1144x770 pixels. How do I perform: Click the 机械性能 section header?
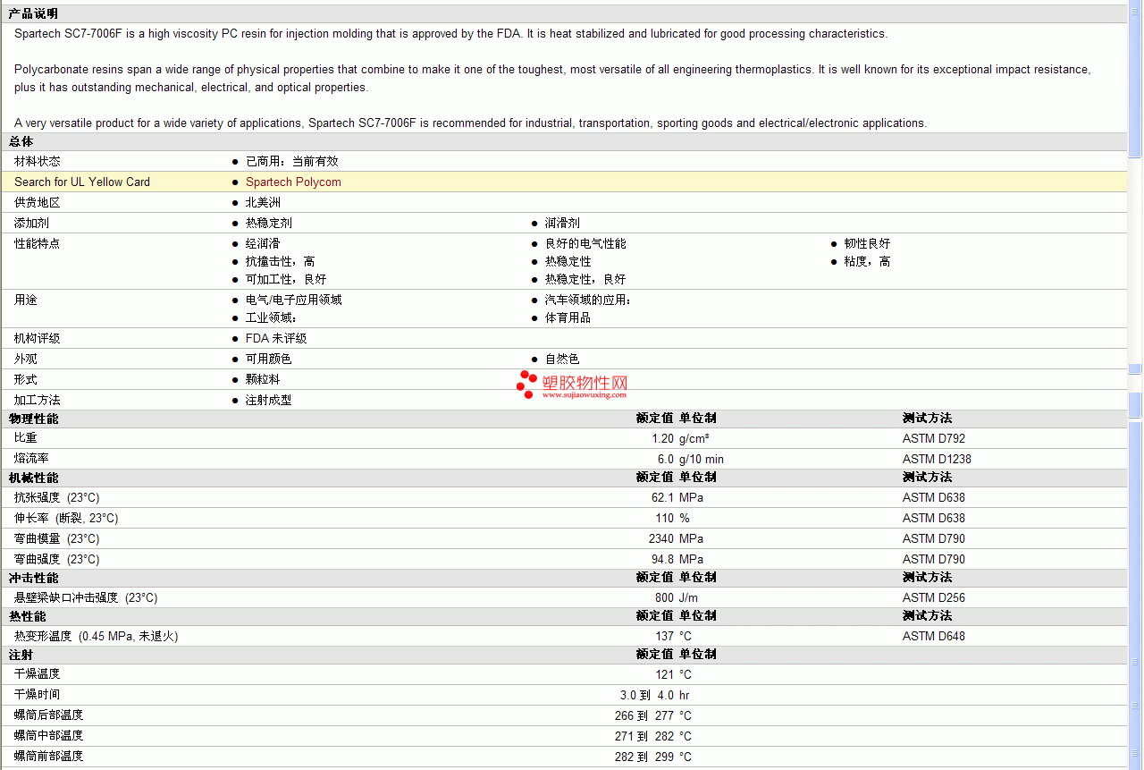point(33,478)
